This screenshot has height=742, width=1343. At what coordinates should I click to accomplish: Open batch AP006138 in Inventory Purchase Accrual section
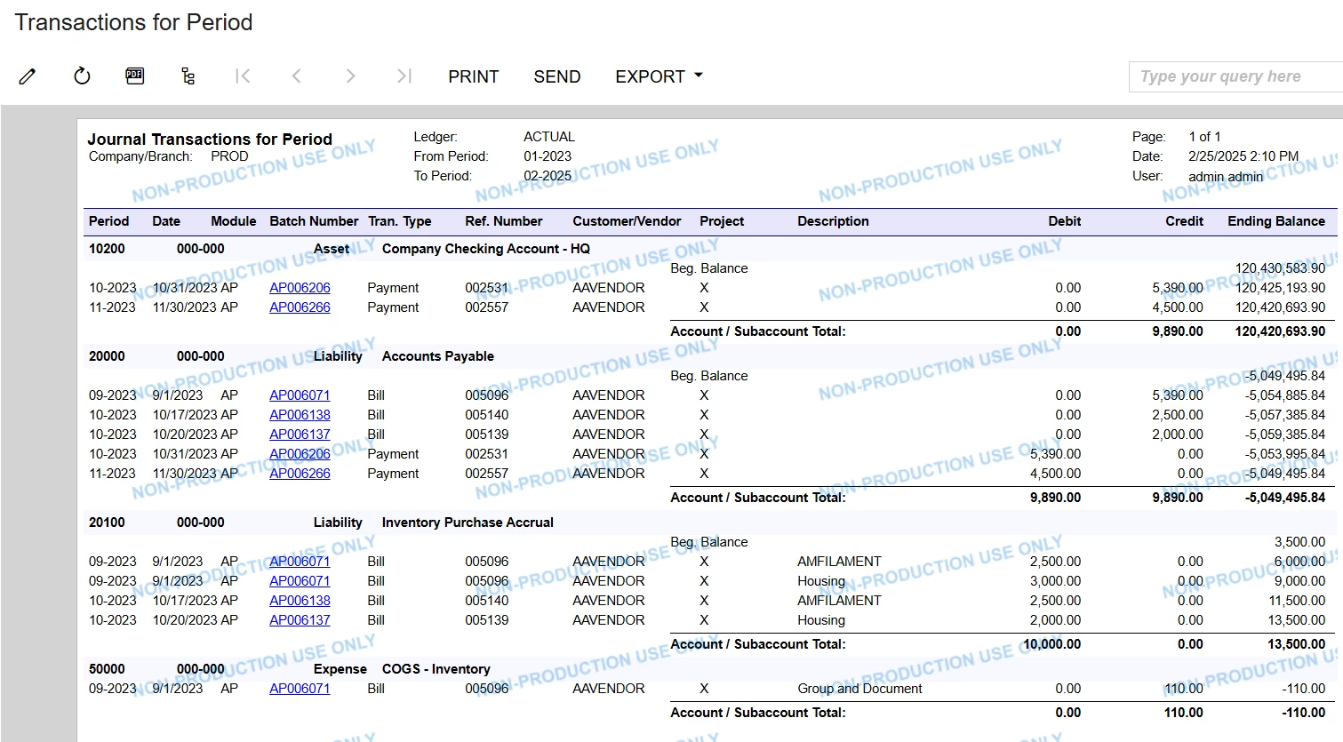click(300, 601)
